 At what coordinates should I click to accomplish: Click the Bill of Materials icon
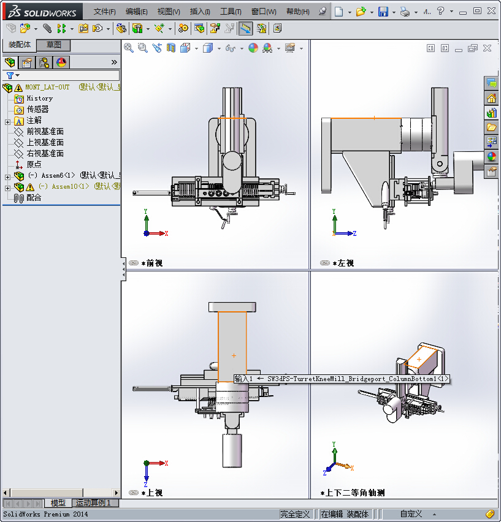pyautogui.click(x=199, y=28)
